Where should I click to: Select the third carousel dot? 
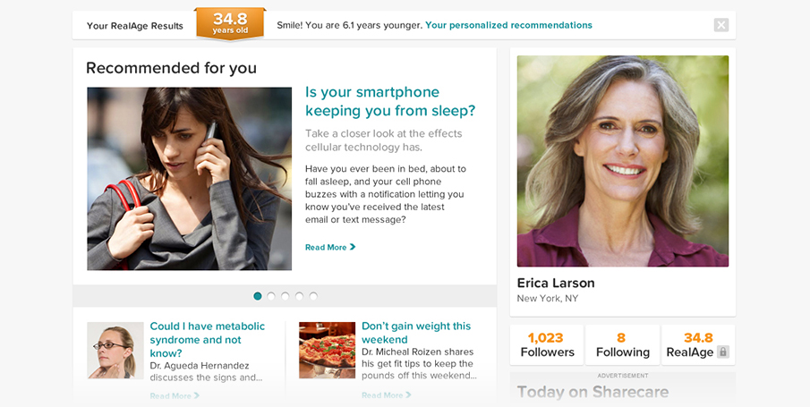[286, 296]
